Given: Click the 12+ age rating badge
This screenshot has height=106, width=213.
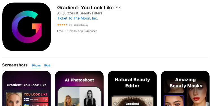Looking at the screenshot, I should tap(118, 8).
